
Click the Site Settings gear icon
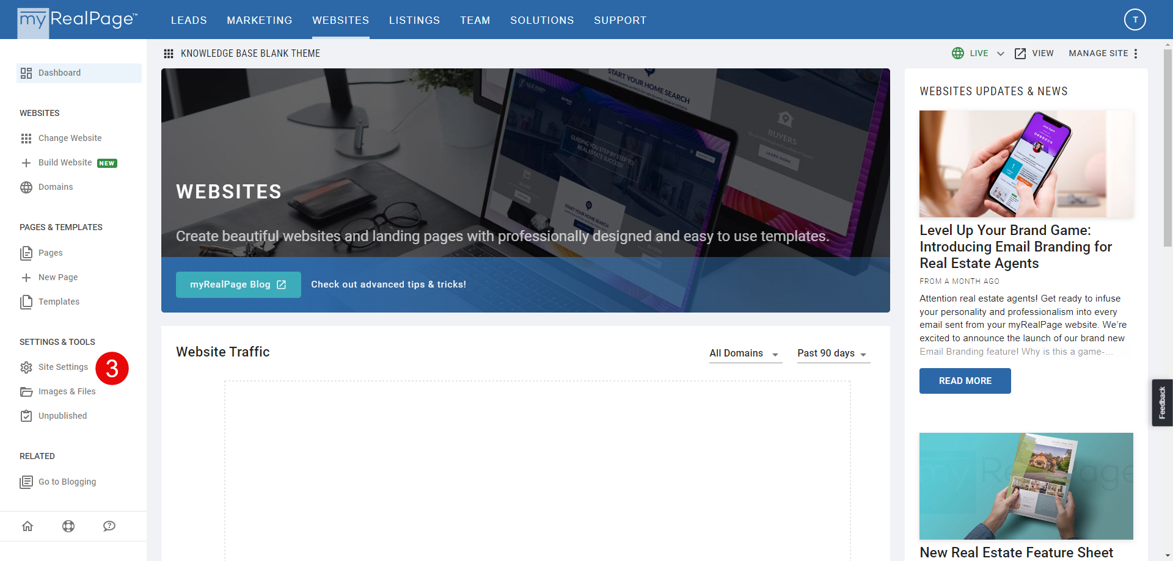tap(26, 367)
